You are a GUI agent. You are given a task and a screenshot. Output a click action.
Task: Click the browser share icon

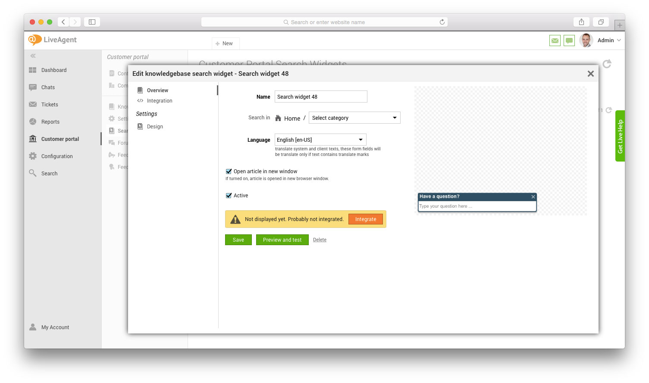pos(581,22)
